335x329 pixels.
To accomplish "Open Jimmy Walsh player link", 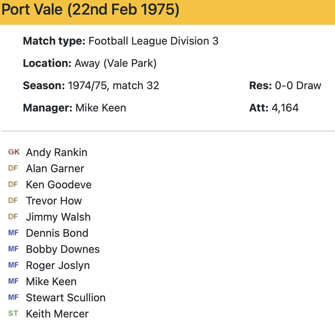I will tap(58, 217).
